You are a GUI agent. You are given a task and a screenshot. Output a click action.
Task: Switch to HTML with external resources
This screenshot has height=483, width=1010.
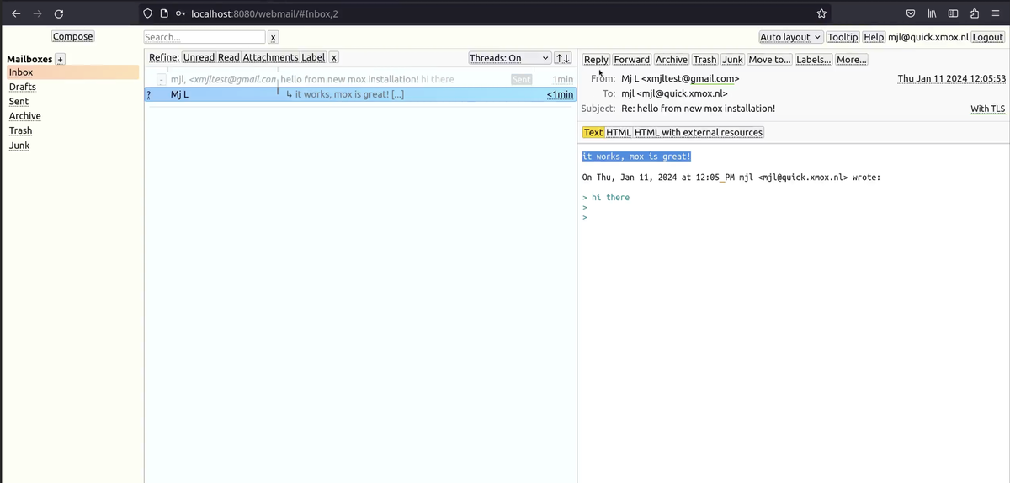click(699, 132)
